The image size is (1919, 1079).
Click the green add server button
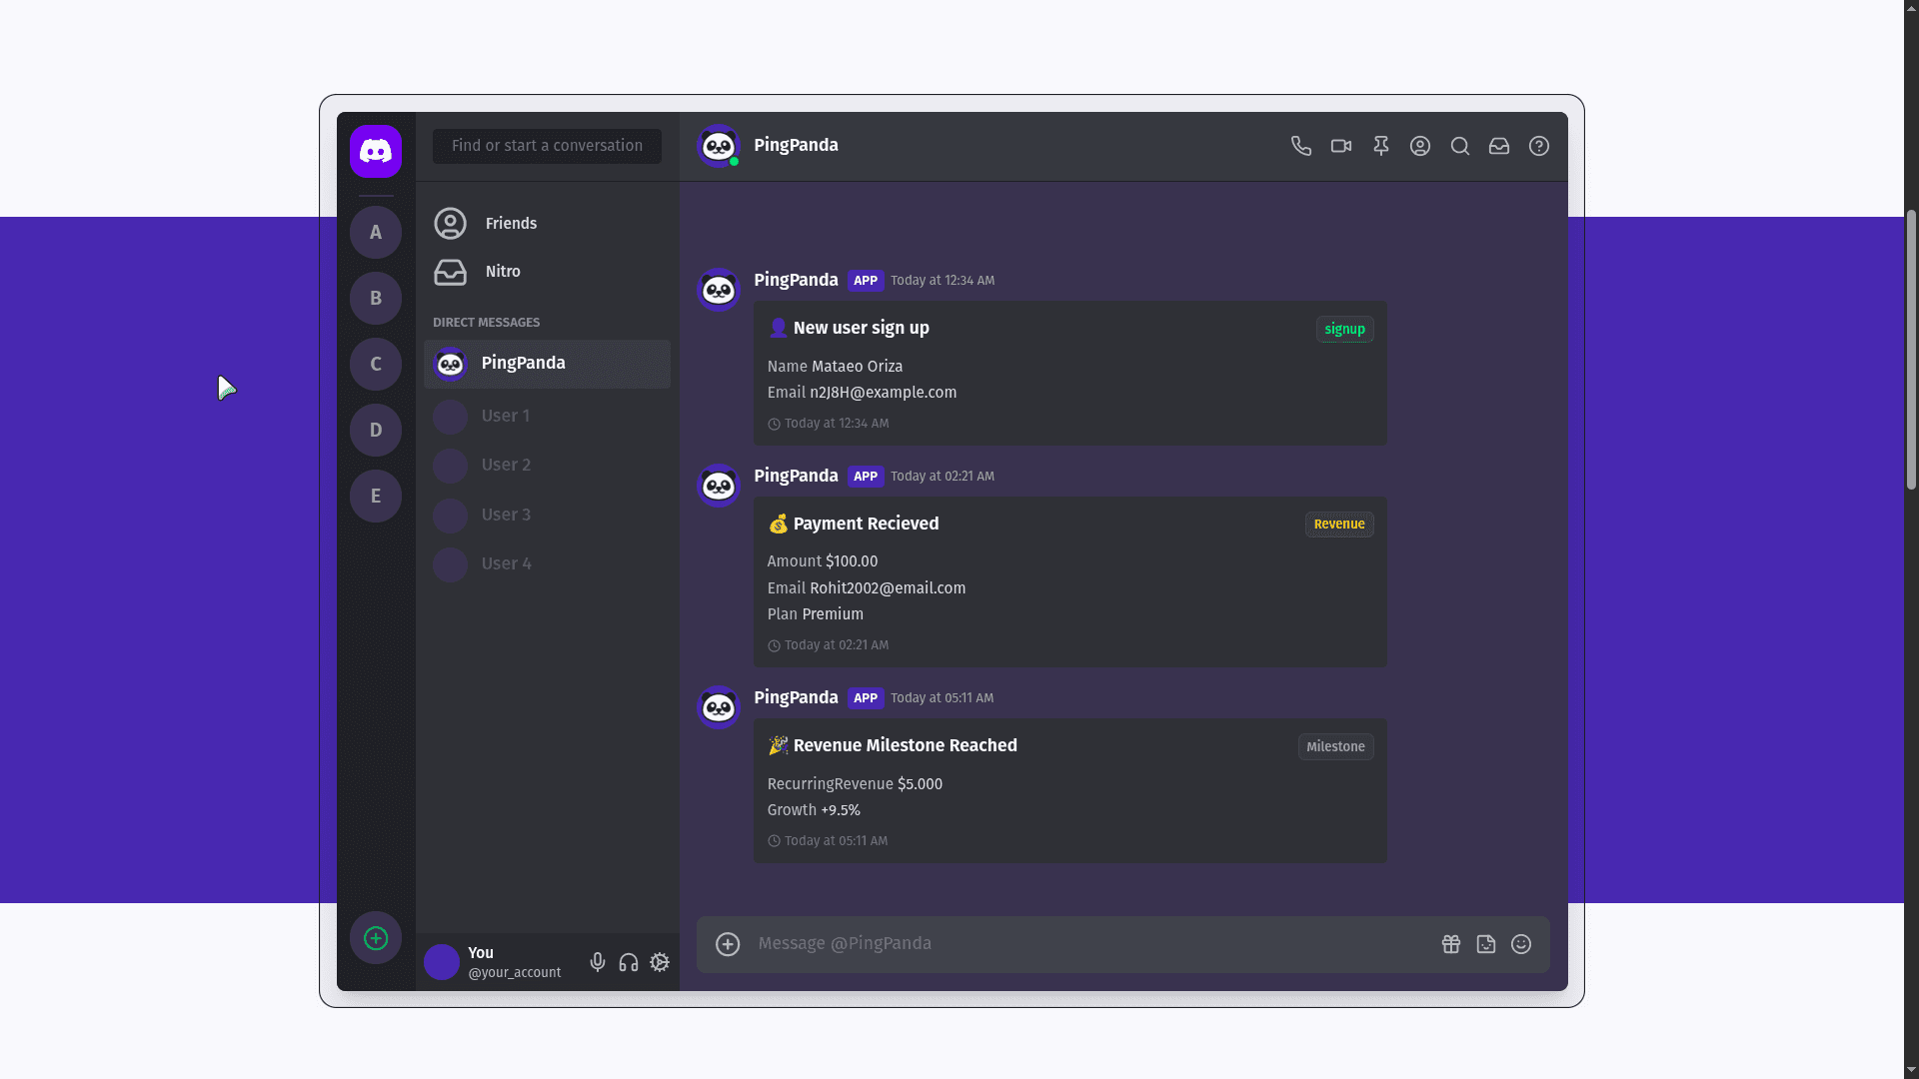pos(375,938)
